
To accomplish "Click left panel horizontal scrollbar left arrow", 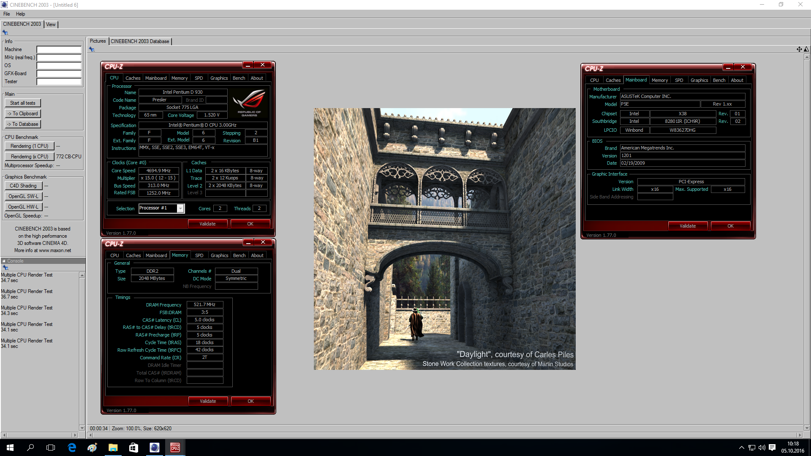I will click(4, 435).
